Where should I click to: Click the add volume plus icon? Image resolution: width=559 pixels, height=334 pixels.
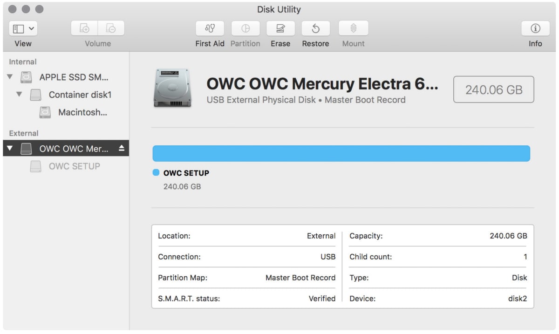coord(84,28)
